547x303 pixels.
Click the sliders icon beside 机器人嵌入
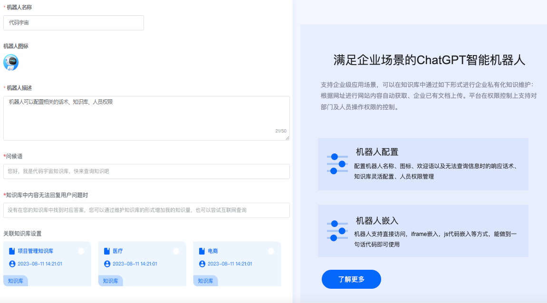(x=337, y=231)
